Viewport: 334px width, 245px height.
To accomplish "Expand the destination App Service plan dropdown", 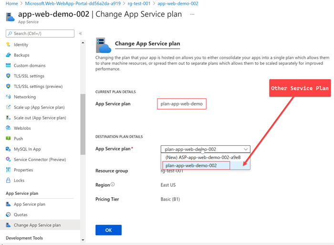I will (205, 149).
